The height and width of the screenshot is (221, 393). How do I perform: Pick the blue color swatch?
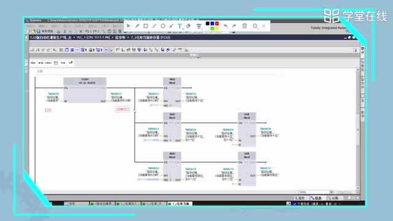click(212, 23)
